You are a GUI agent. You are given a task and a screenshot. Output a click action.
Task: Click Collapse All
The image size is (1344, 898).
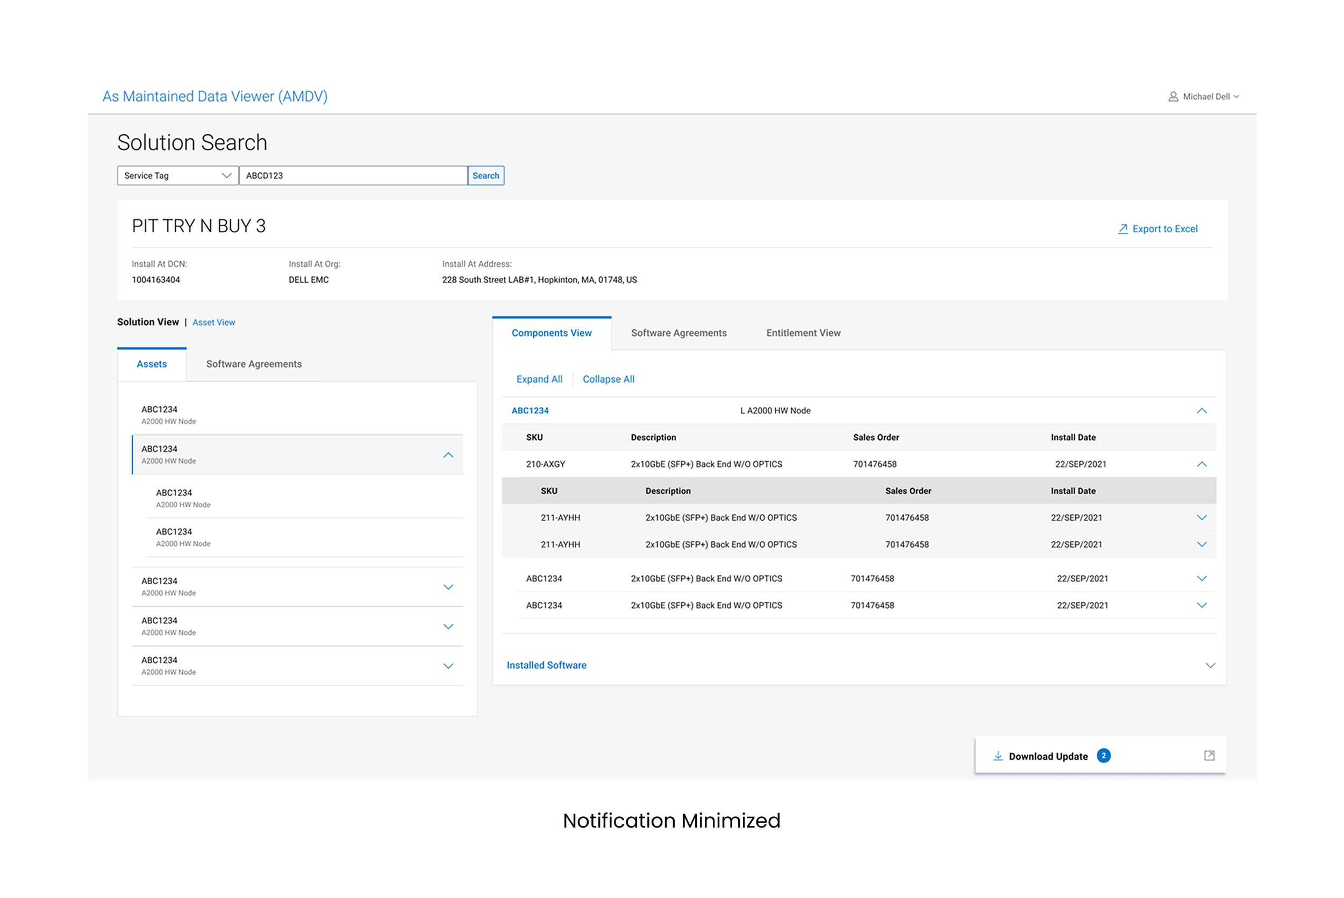(x=609, y=379)
